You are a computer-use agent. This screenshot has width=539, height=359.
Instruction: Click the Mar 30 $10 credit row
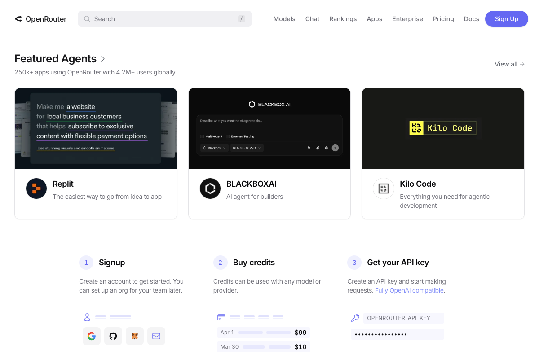point(263,347)
